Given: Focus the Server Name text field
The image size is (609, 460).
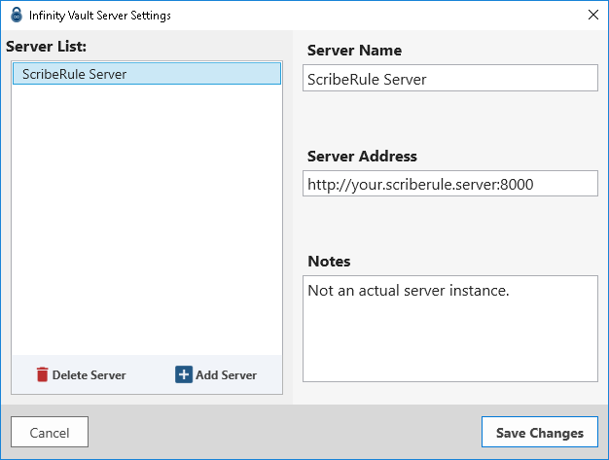Looking at the screenshot, I should click(449, 79).
